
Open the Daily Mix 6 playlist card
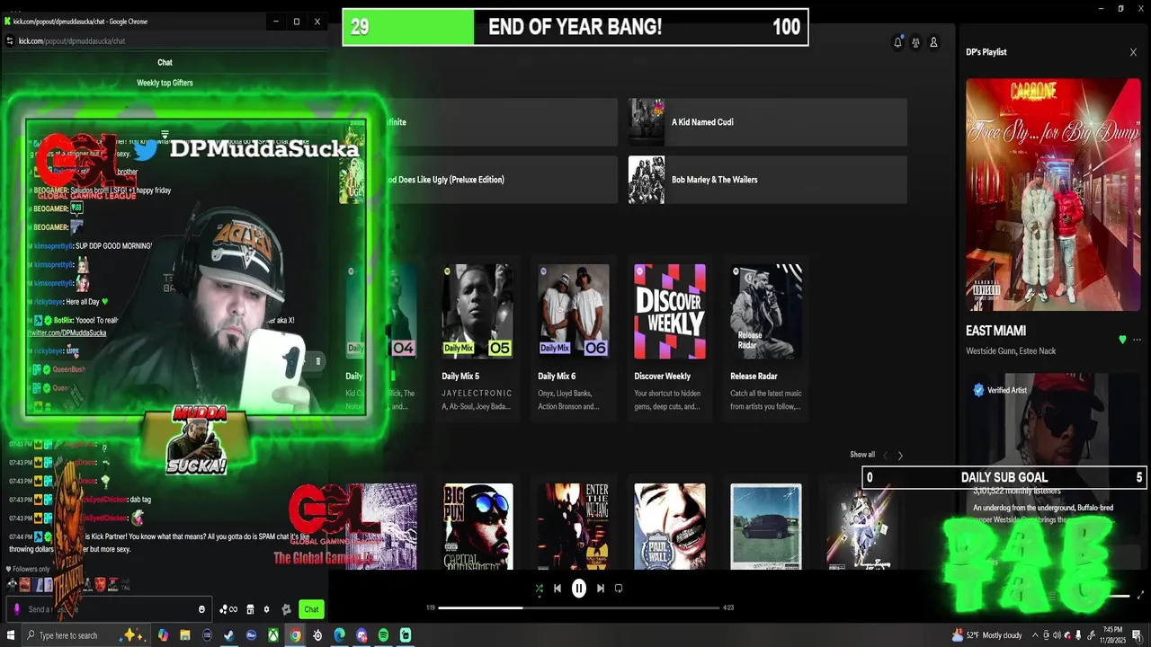[574, 339]
